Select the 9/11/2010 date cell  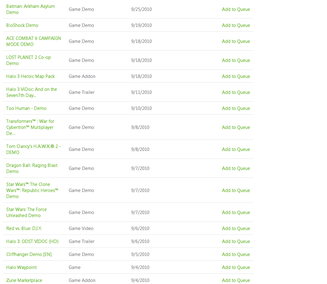point(141,92)
